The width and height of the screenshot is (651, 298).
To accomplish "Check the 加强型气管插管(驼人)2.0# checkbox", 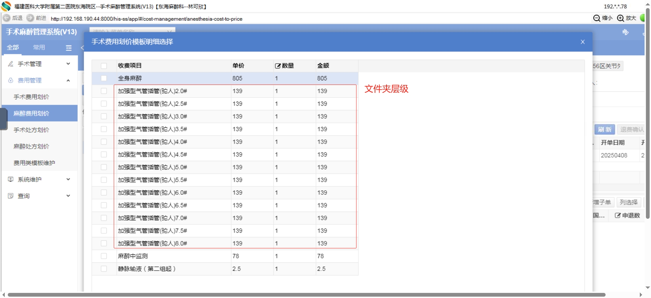I will (x=104, y=91).
